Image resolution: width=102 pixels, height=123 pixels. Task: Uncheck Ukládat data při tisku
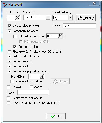click(10, 26)
